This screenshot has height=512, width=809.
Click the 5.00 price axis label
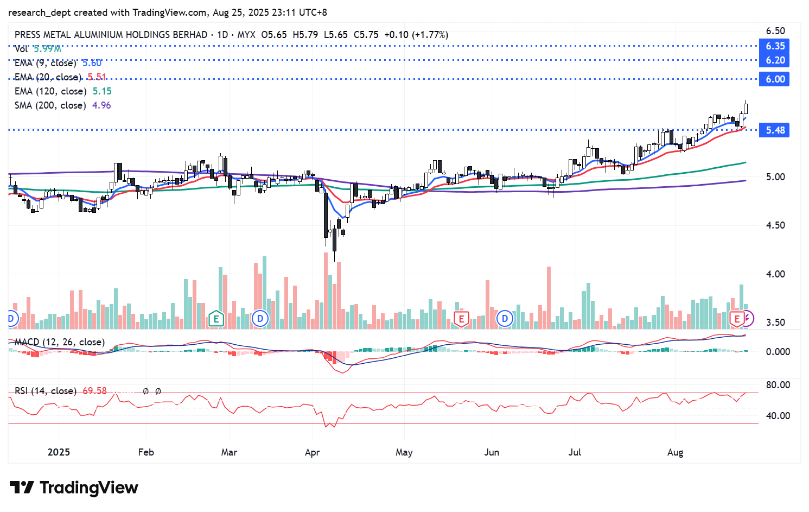775,177
